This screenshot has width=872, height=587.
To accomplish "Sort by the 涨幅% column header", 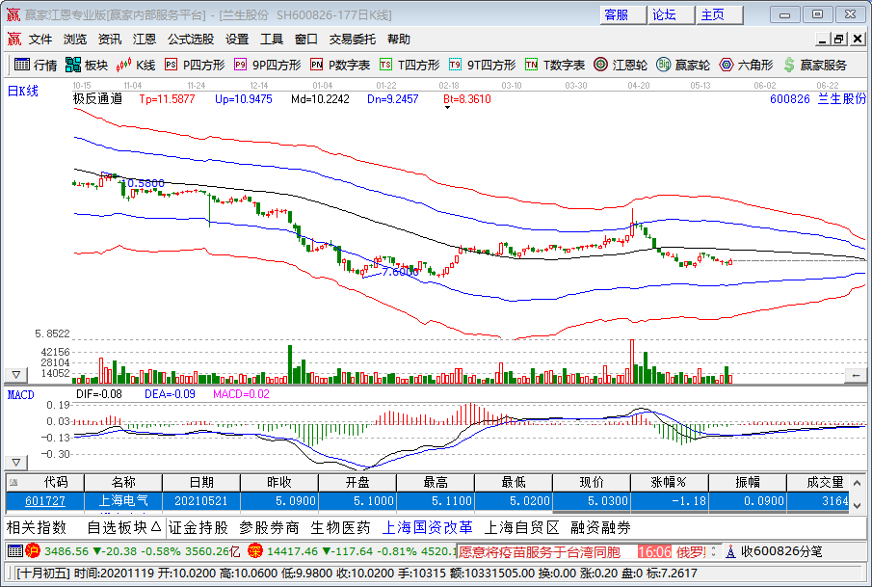I will pos(669,482).
